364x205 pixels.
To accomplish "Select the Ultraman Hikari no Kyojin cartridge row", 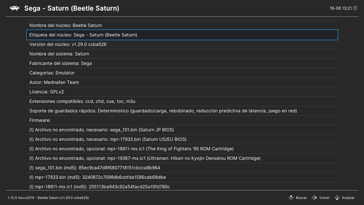I will pyautogui.click(x=182, y=158).
